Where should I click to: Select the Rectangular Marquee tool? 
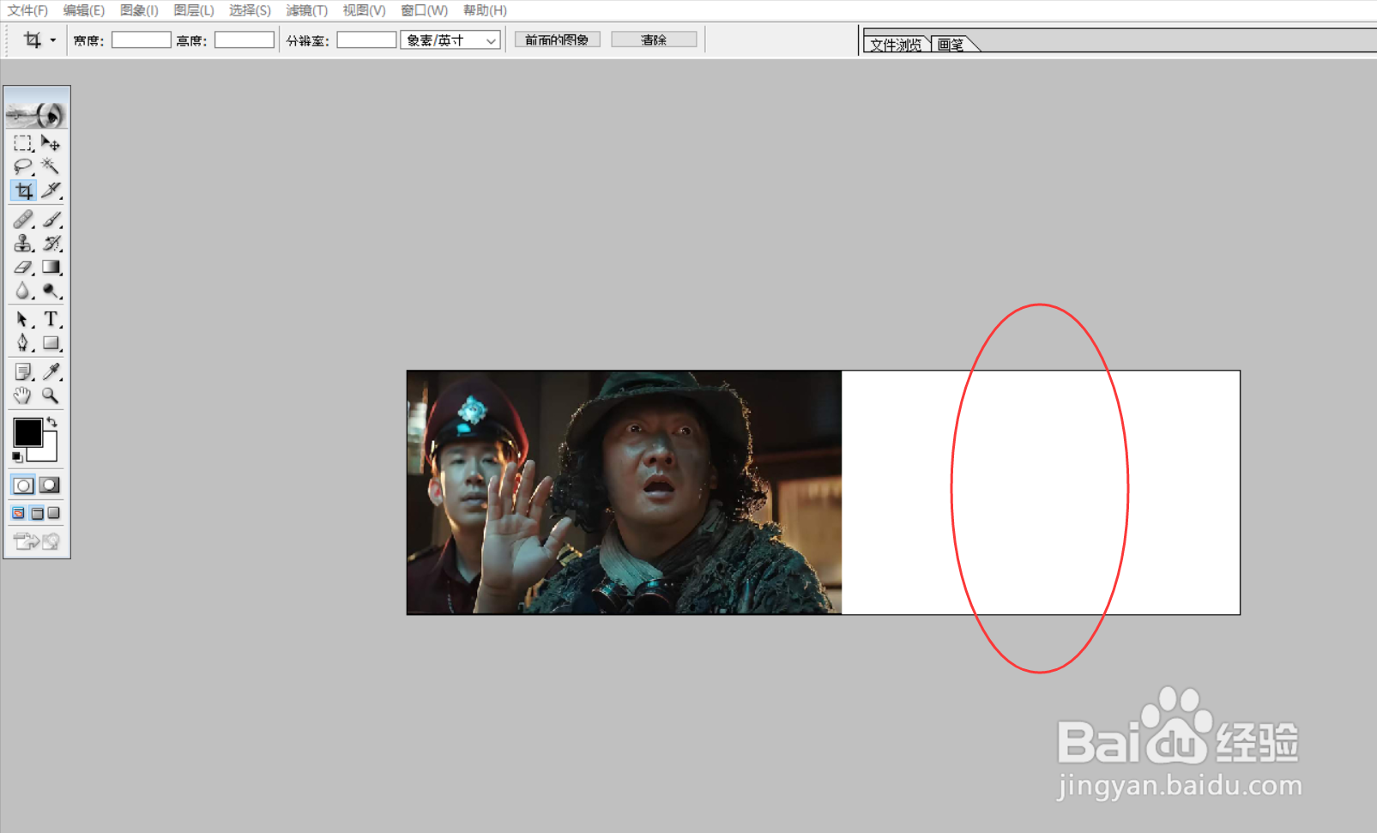coord(23,143)
